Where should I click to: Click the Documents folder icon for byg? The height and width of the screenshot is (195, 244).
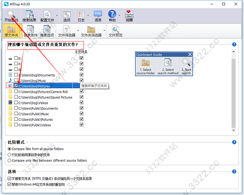[10, 74]
